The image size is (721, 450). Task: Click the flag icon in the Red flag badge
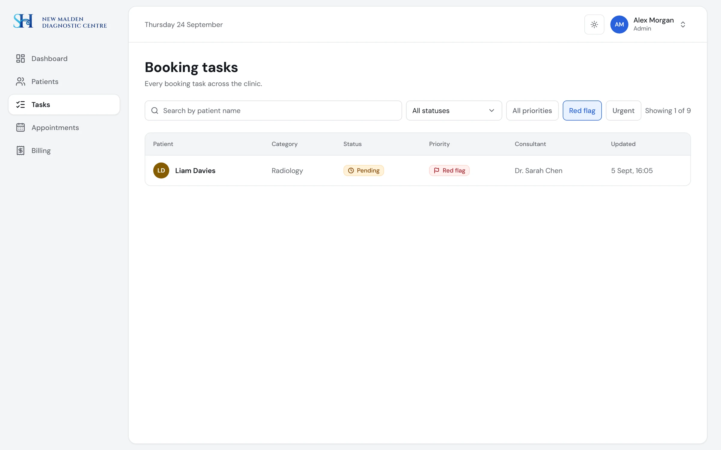point(437,171)
